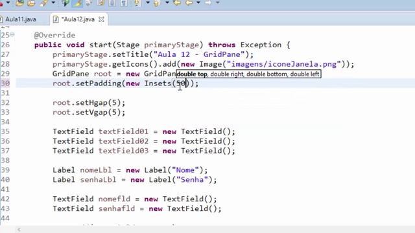415x233 pixels.
Task: Expand the Search tool dropdown arrow
Action: 53,3
